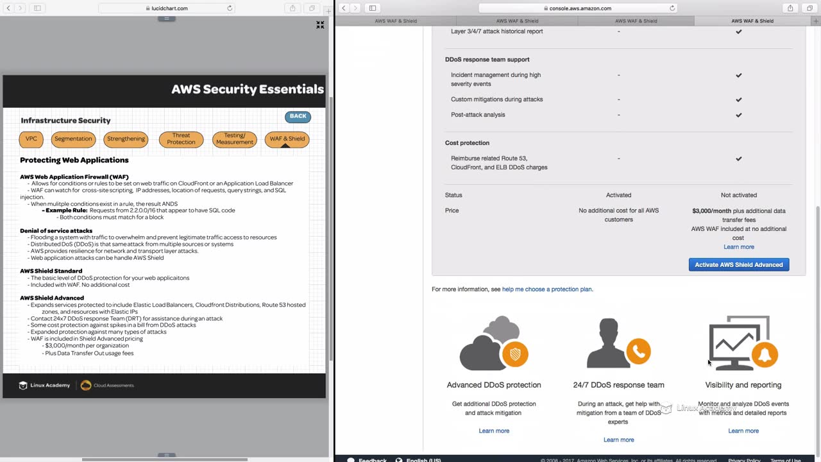The height and width of the screenshot is (462, 821).
Task: Click the Visibility and reporting monitor icon
Action: (743, 343)
